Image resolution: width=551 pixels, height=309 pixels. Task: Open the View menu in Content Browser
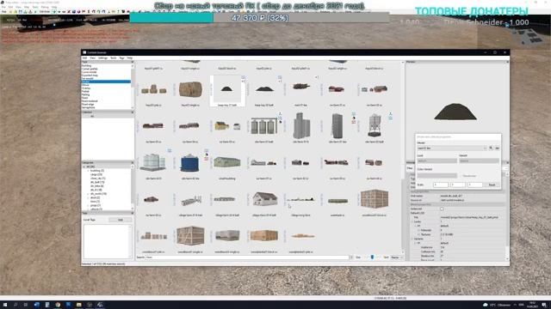[x=92, y=58]
